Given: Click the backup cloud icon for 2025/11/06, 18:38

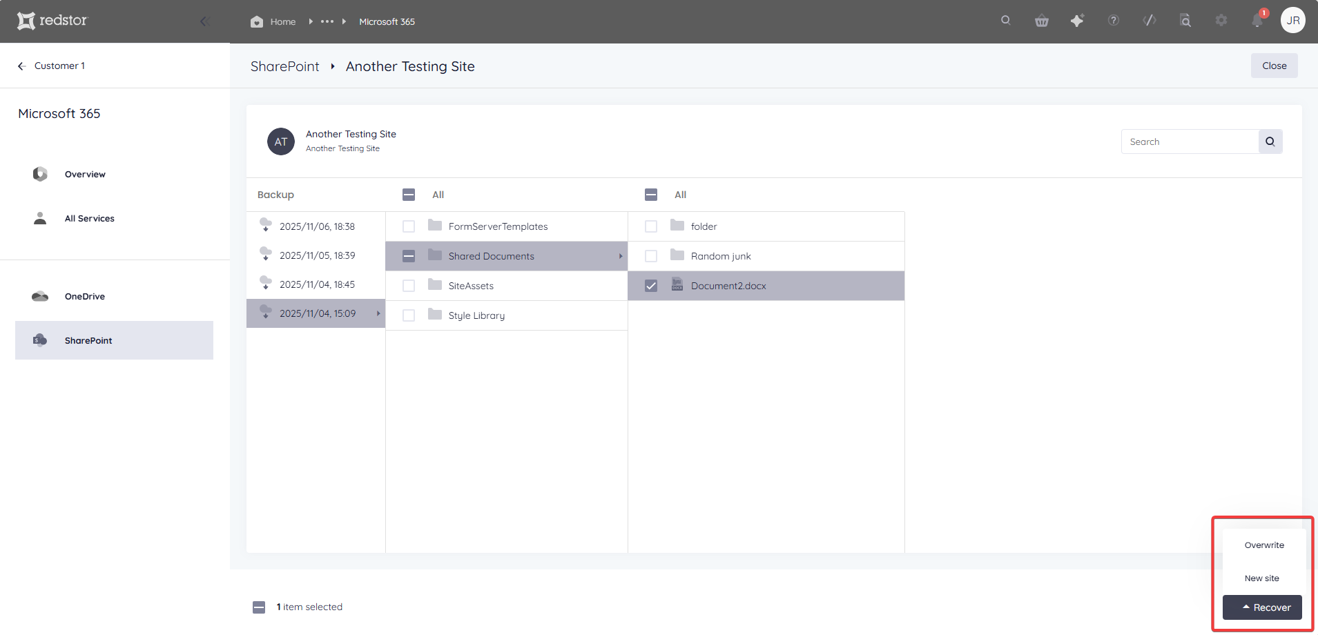Looking at the screenshot, I should 266,225.
